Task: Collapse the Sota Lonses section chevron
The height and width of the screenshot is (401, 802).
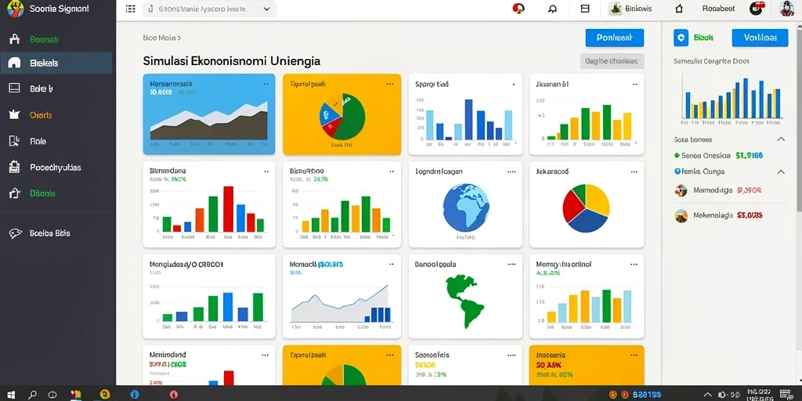Action: pyautogui.click(x=781, y=139)
